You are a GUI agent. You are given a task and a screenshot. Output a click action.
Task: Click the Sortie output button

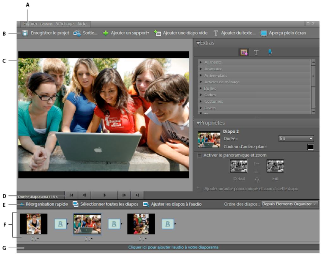click(x=85, y=33)
